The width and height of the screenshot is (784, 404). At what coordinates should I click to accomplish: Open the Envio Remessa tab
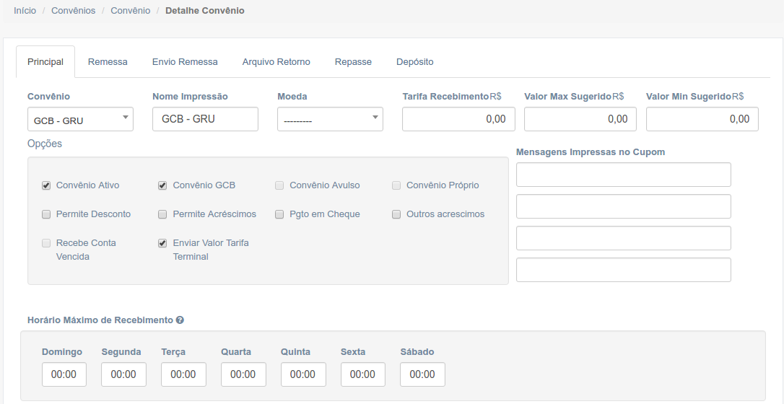[x=185, y=62]
